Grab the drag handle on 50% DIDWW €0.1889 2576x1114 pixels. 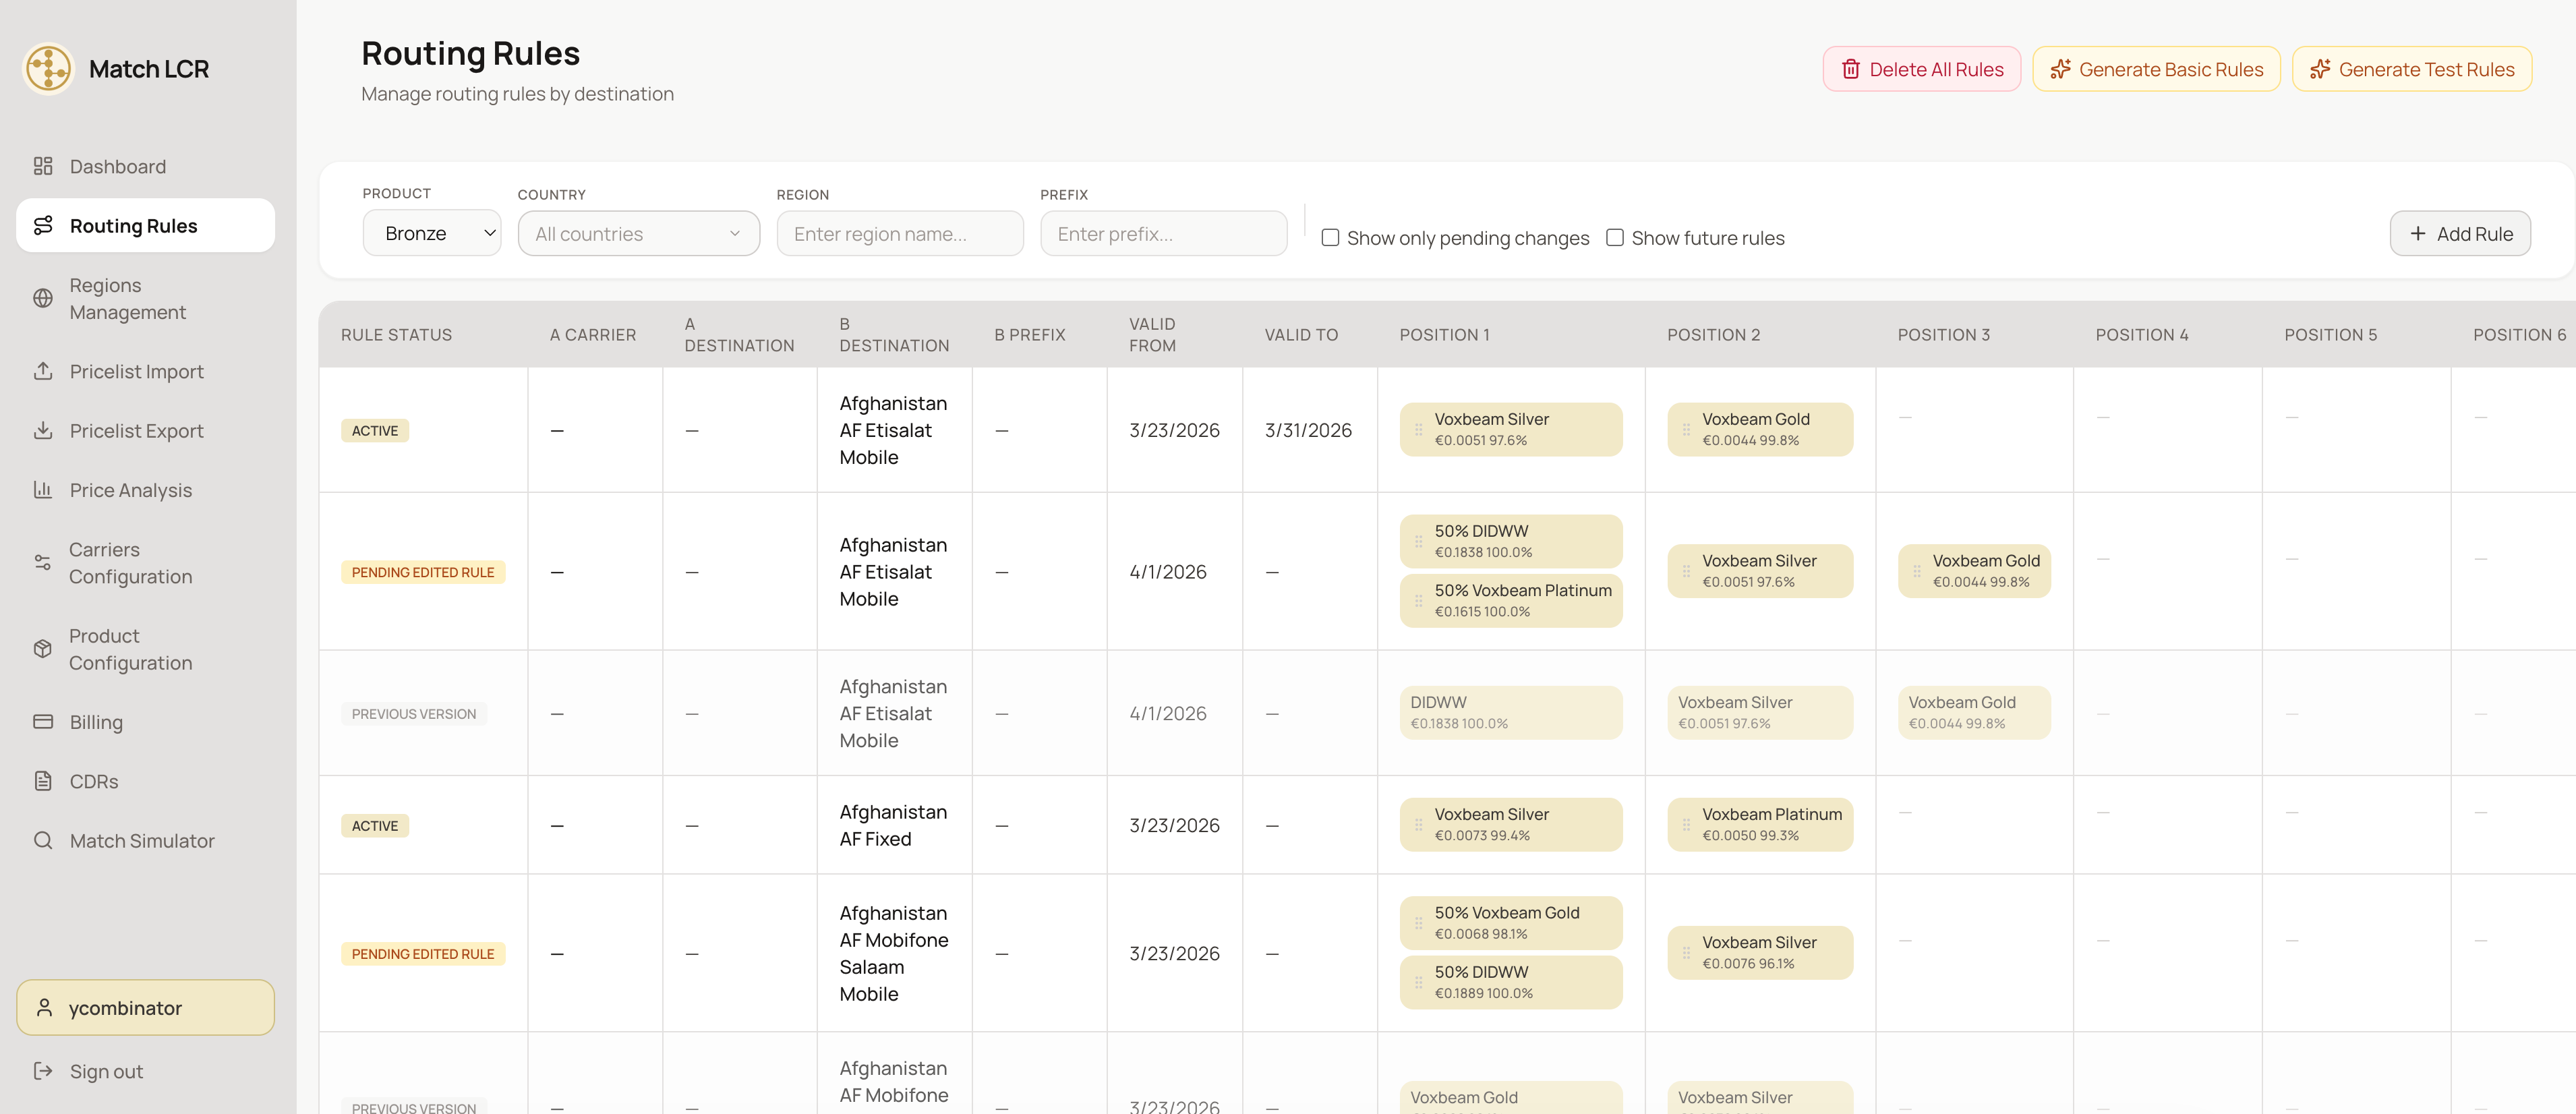tap(1418, 983)
